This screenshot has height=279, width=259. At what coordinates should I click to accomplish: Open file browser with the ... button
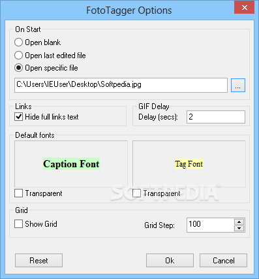[238, 86]
